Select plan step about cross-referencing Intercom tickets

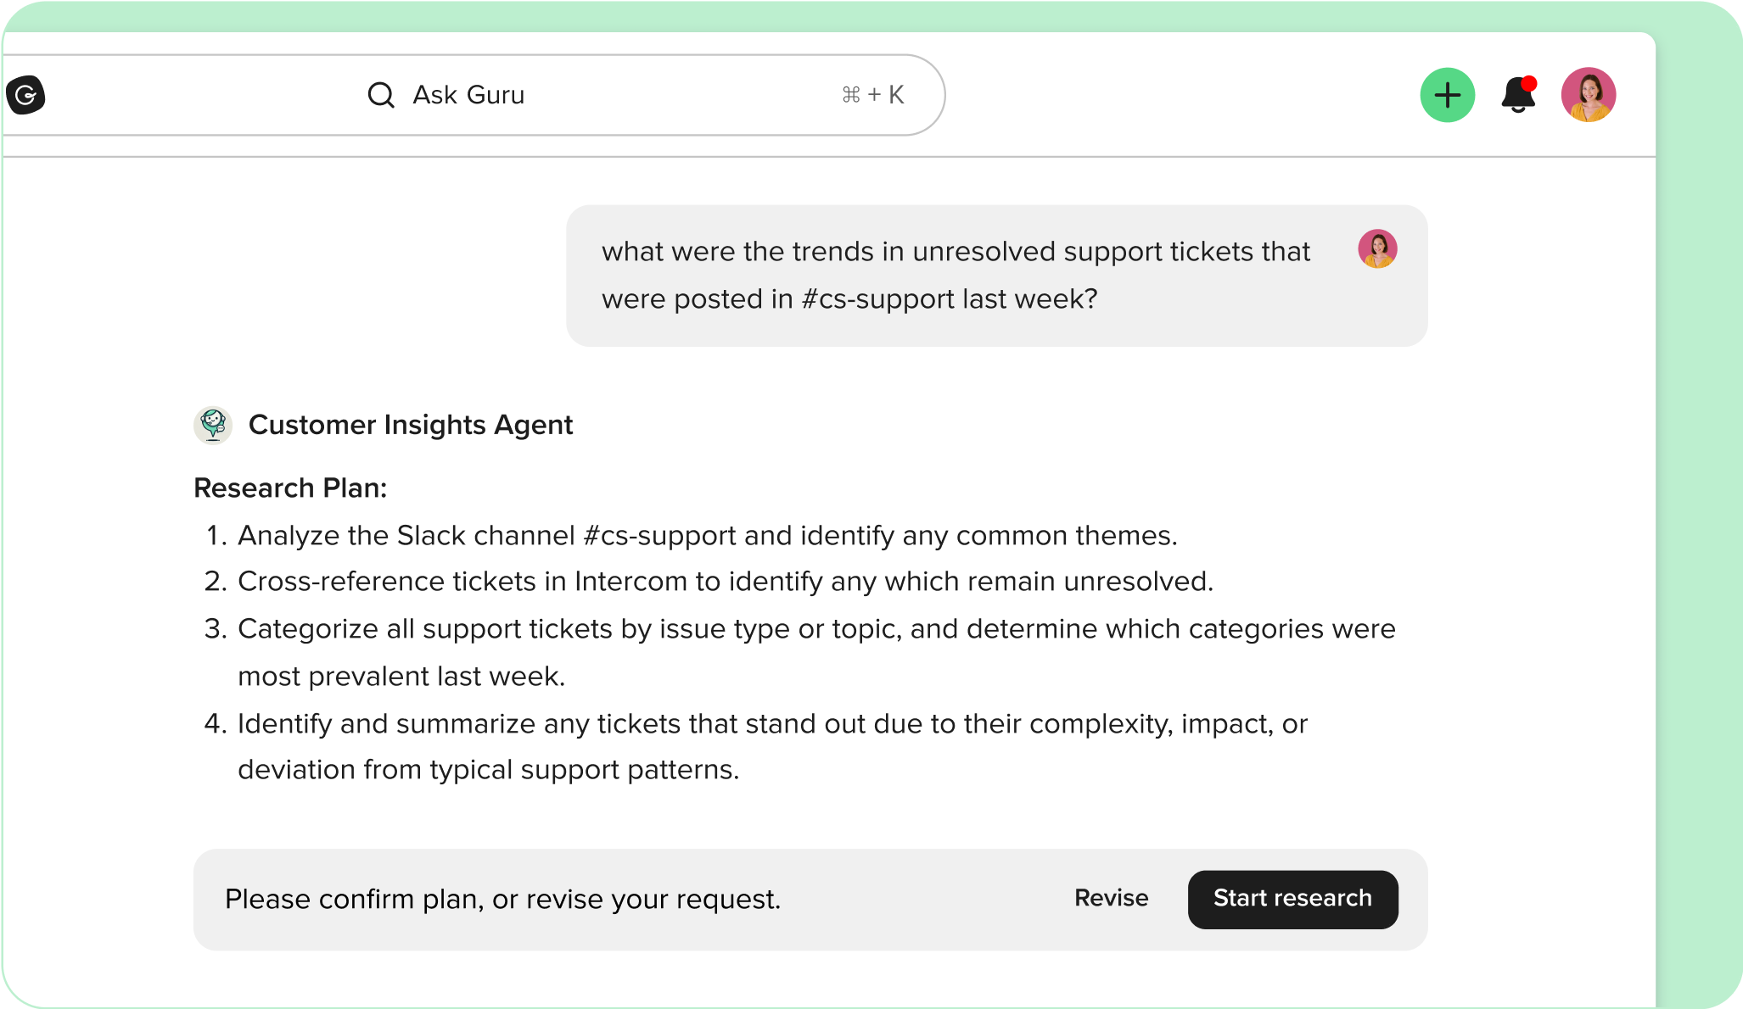[726, 582]
